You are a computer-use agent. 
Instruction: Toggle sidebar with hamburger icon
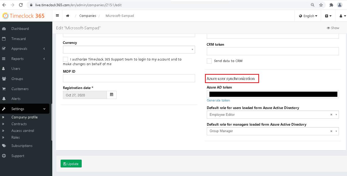[x=57, y=16]
